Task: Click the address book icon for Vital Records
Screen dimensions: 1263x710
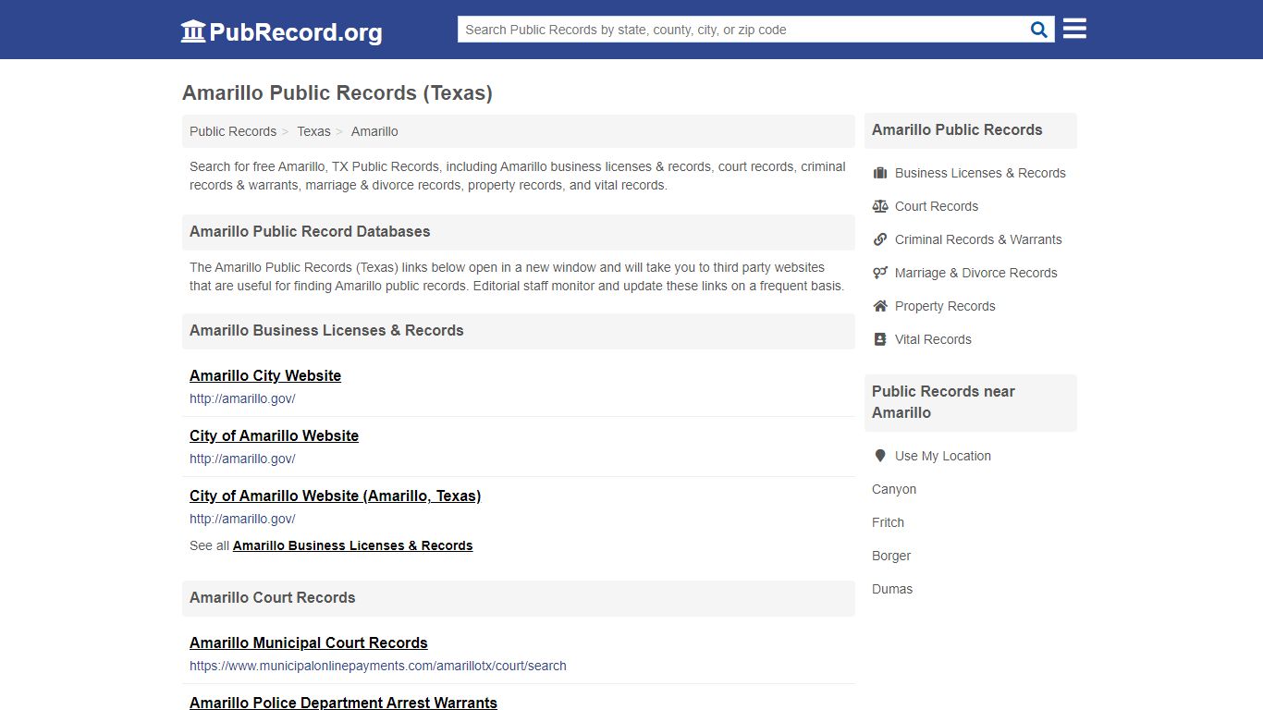Action: [x=880, y=339]
